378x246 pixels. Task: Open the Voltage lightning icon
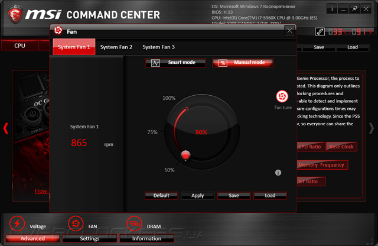point(17,224)
